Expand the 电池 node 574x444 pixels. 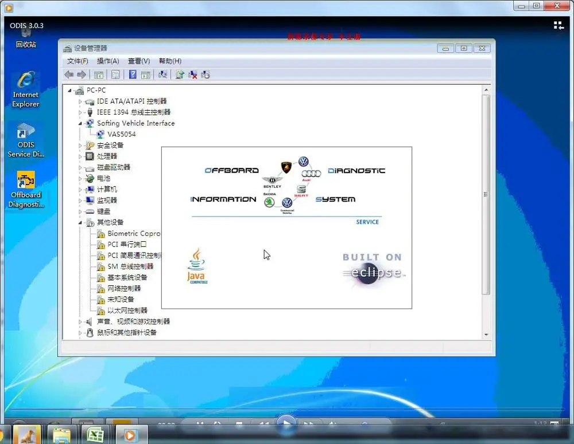80,179
